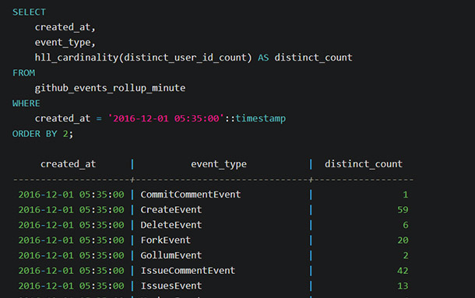Image resolution: width=475 pixels, height=298 pixels.
Task: Click the created_at column header
Action: [69, 164]
